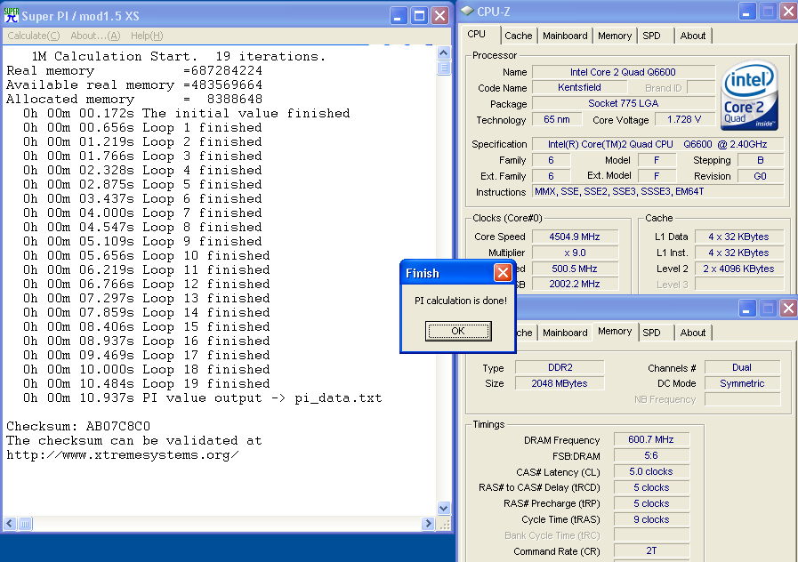Click the memory Size value '2048 MBytes'
Screen dimensions: 798x562
560,383
